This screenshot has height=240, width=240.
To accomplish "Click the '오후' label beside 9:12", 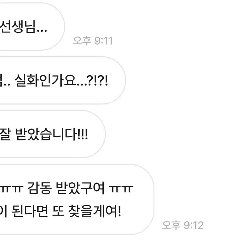I will [x=171, y=225].
